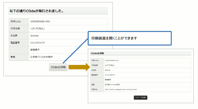Image resolution: width=198 pixels, height=109 pixels.
Task: Click the 決済金額 label in main table
Action: point(15,28)
